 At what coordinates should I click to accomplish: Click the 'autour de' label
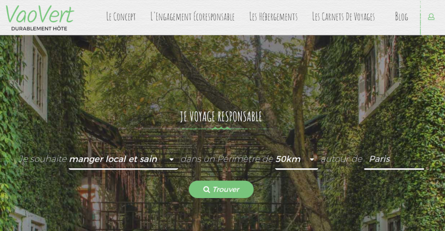click(x=342, y=159)
